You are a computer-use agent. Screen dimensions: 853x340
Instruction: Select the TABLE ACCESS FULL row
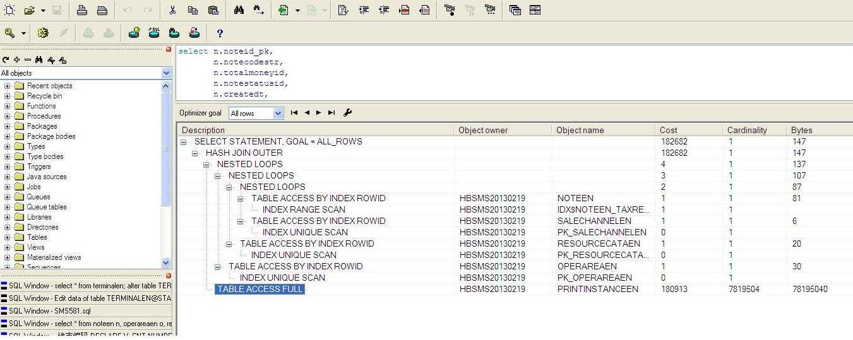point(259,289)
